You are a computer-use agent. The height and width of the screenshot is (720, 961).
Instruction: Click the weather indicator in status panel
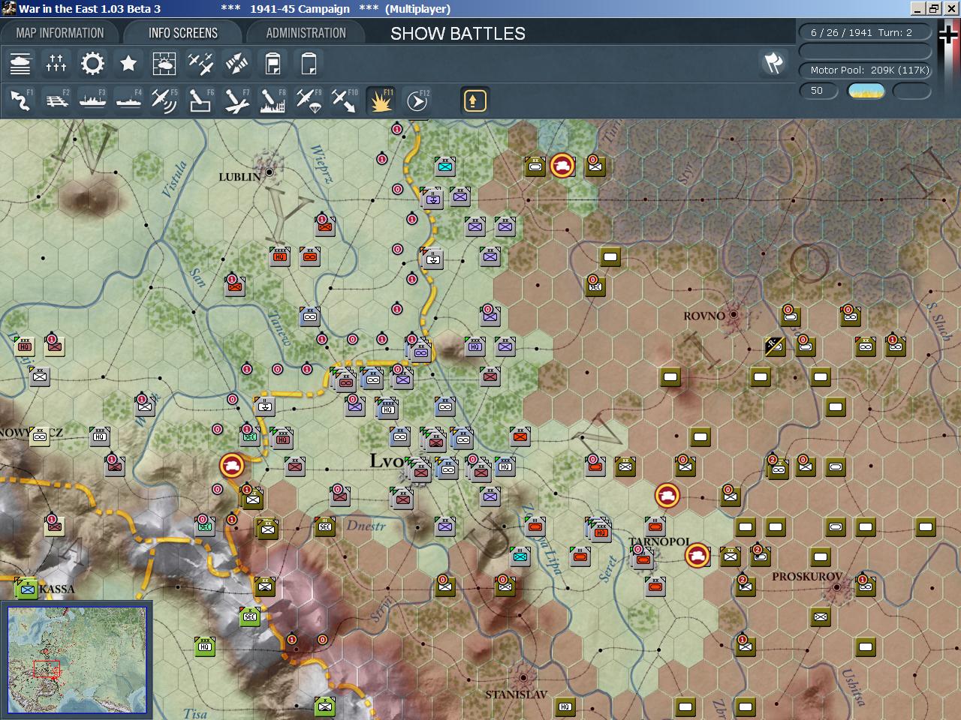tap(866, 91)
